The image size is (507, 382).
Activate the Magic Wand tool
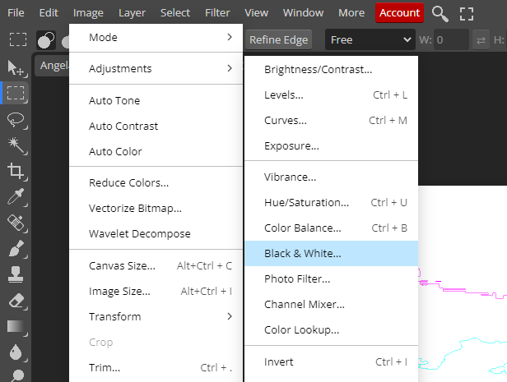coord(15,145)
